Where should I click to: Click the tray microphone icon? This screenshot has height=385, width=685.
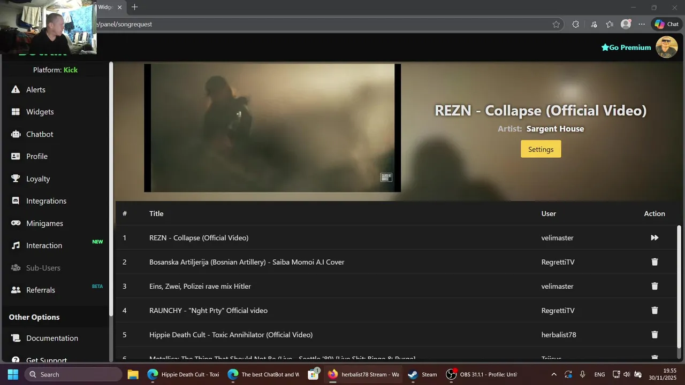click(x=583, y=374)
